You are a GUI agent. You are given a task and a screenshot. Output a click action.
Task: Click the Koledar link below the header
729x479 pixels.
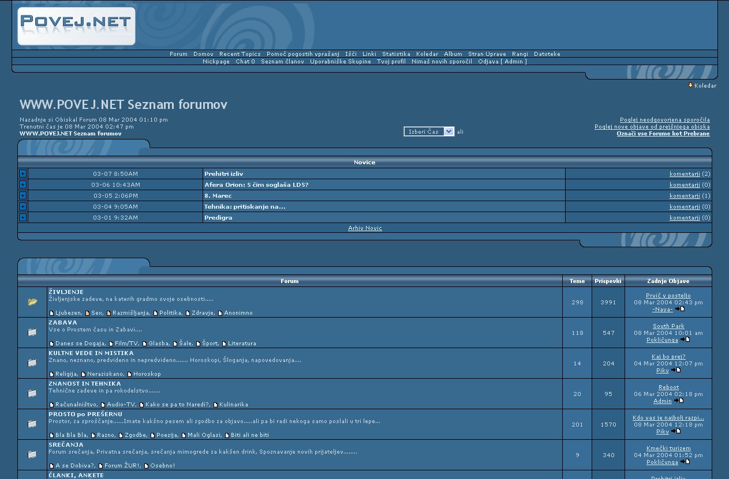[x=705, y=86]
